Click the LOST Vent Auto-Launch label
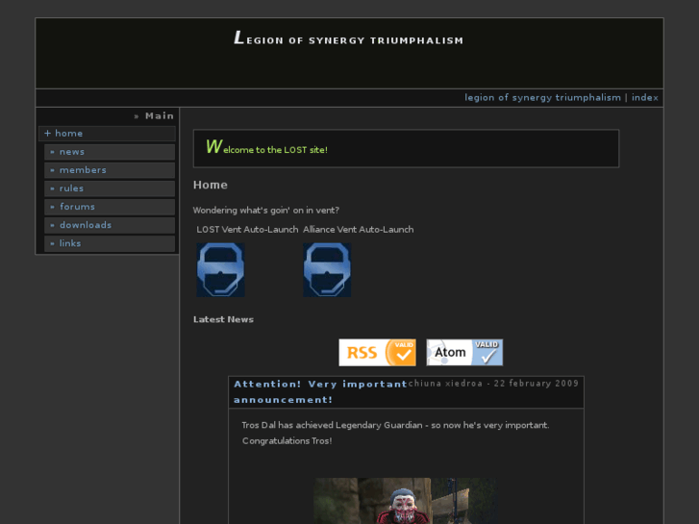This screenshot has height=524, width=699. click(x=247, y=229)
